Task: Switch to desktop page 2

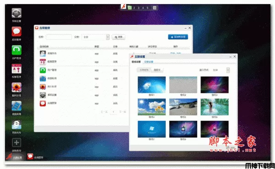Action: tap(134, 8)
